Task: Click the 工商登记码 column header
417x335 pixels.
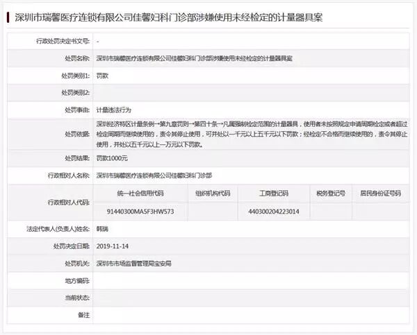Action: click(x=274, y=194)
